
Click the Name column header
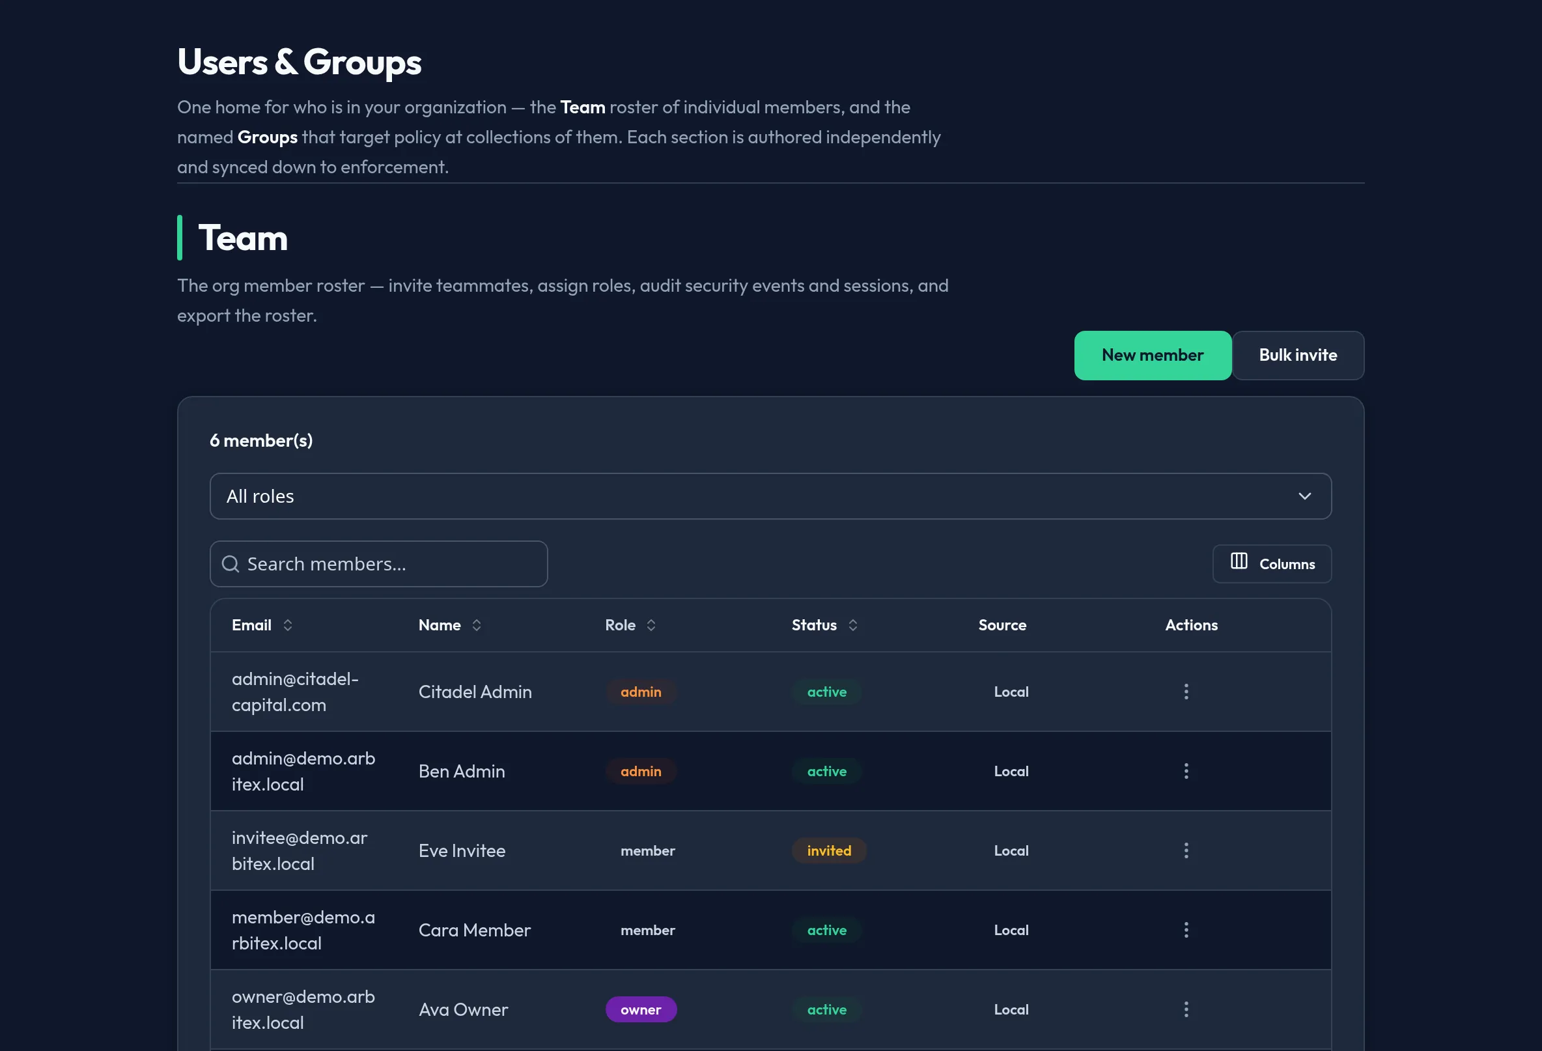tap(440, 625)
